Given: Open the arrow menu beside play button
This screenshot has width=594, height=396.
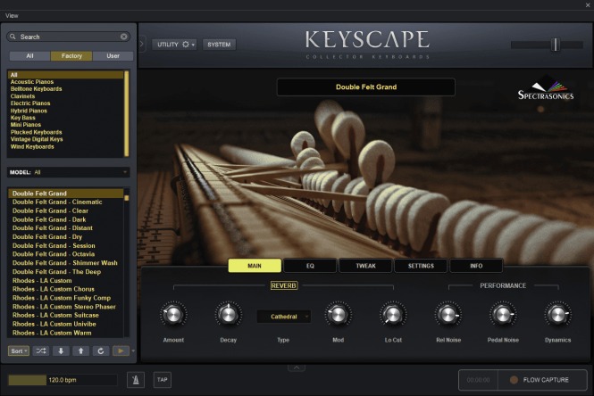Looking at the screenshot, I should pyautogui.click(x=133, y=351).
